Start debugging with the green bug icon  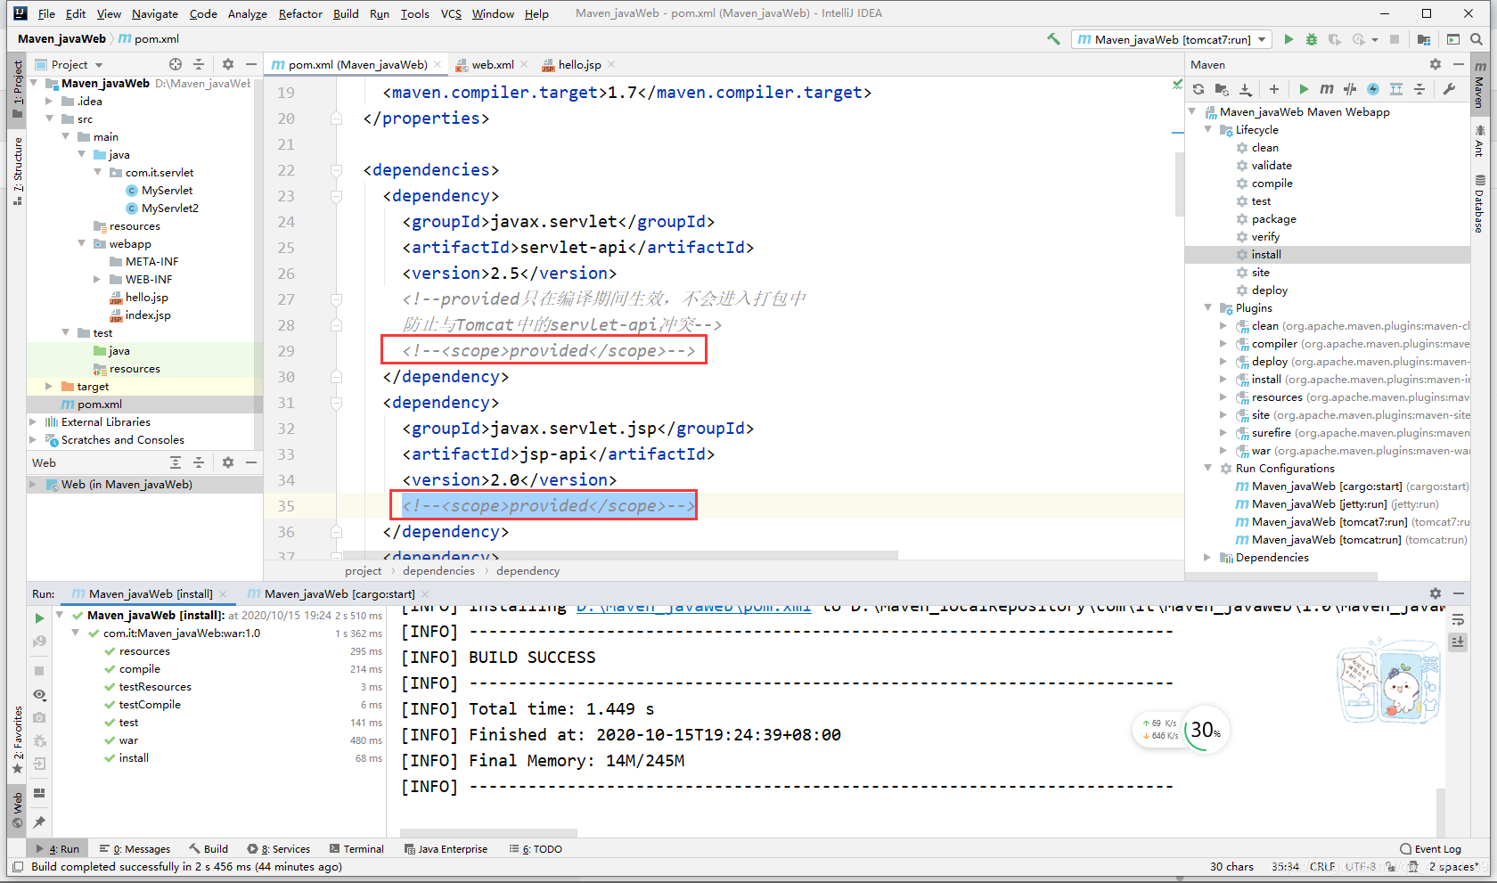click(x=1312, y=39)
